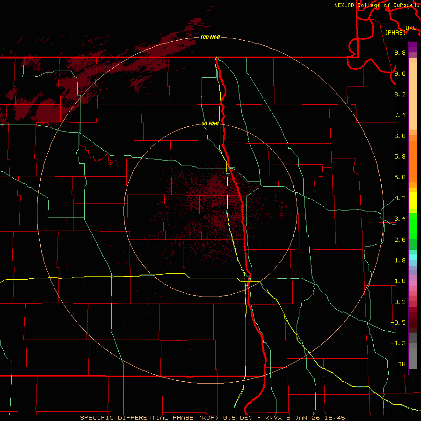421x421 pixels.
Task: Click the small logo beside NEXLAB-College of DuPage
Action: click(417, 5)
